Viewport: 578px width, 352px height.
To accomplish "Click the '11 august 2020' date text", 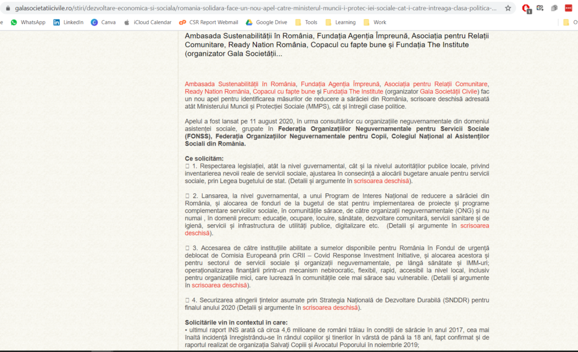I will (x=272, y=122).
